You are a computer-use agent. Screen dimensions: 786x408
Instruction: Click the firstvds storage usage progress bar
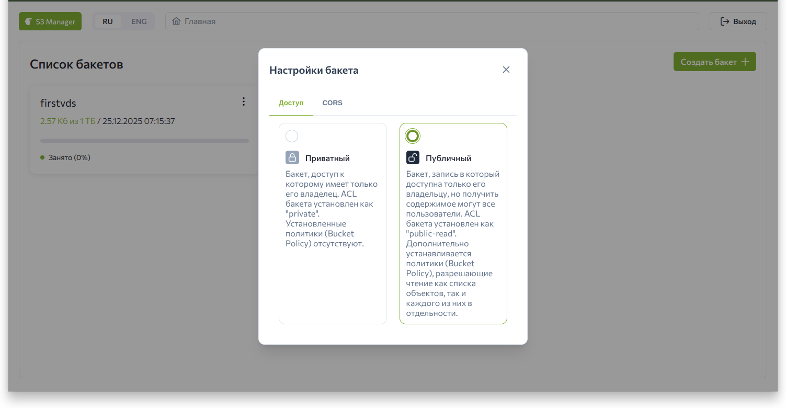pos(144,141)
